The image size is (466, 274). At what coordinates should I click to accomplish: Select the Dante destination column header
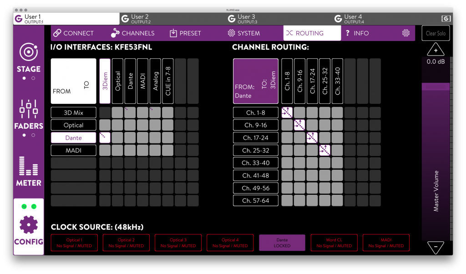[x=130, y=81]
